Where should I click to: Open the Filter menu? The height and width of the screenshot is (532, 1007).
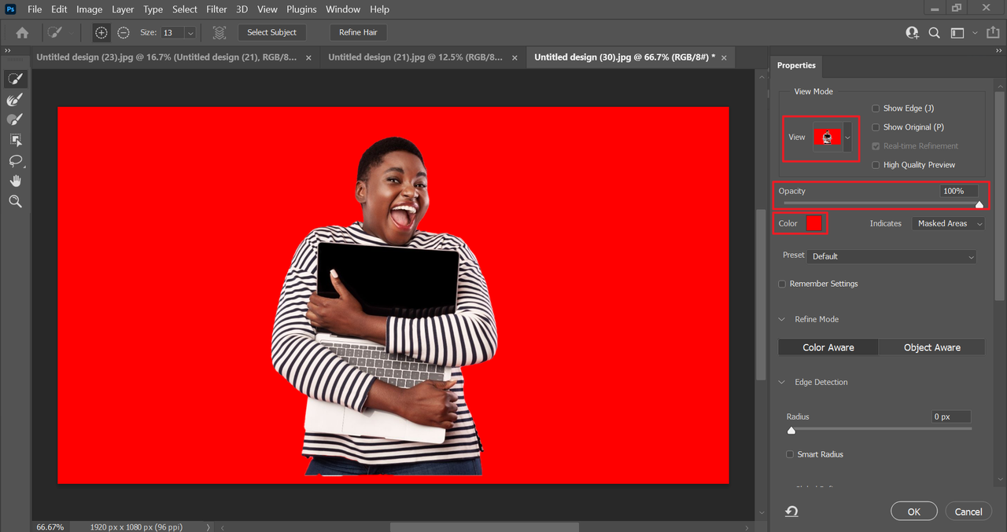tap(216, 9)
